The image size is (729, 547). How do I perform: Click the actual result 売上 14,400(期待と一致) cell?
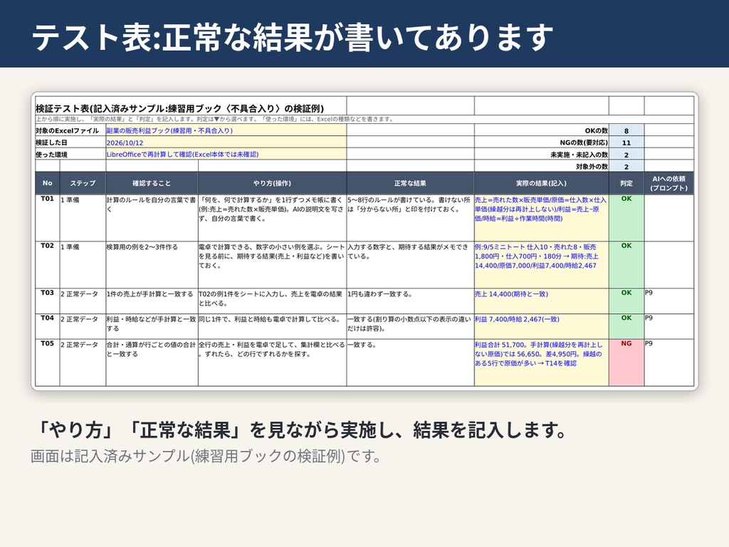click(x=541, y=301)
